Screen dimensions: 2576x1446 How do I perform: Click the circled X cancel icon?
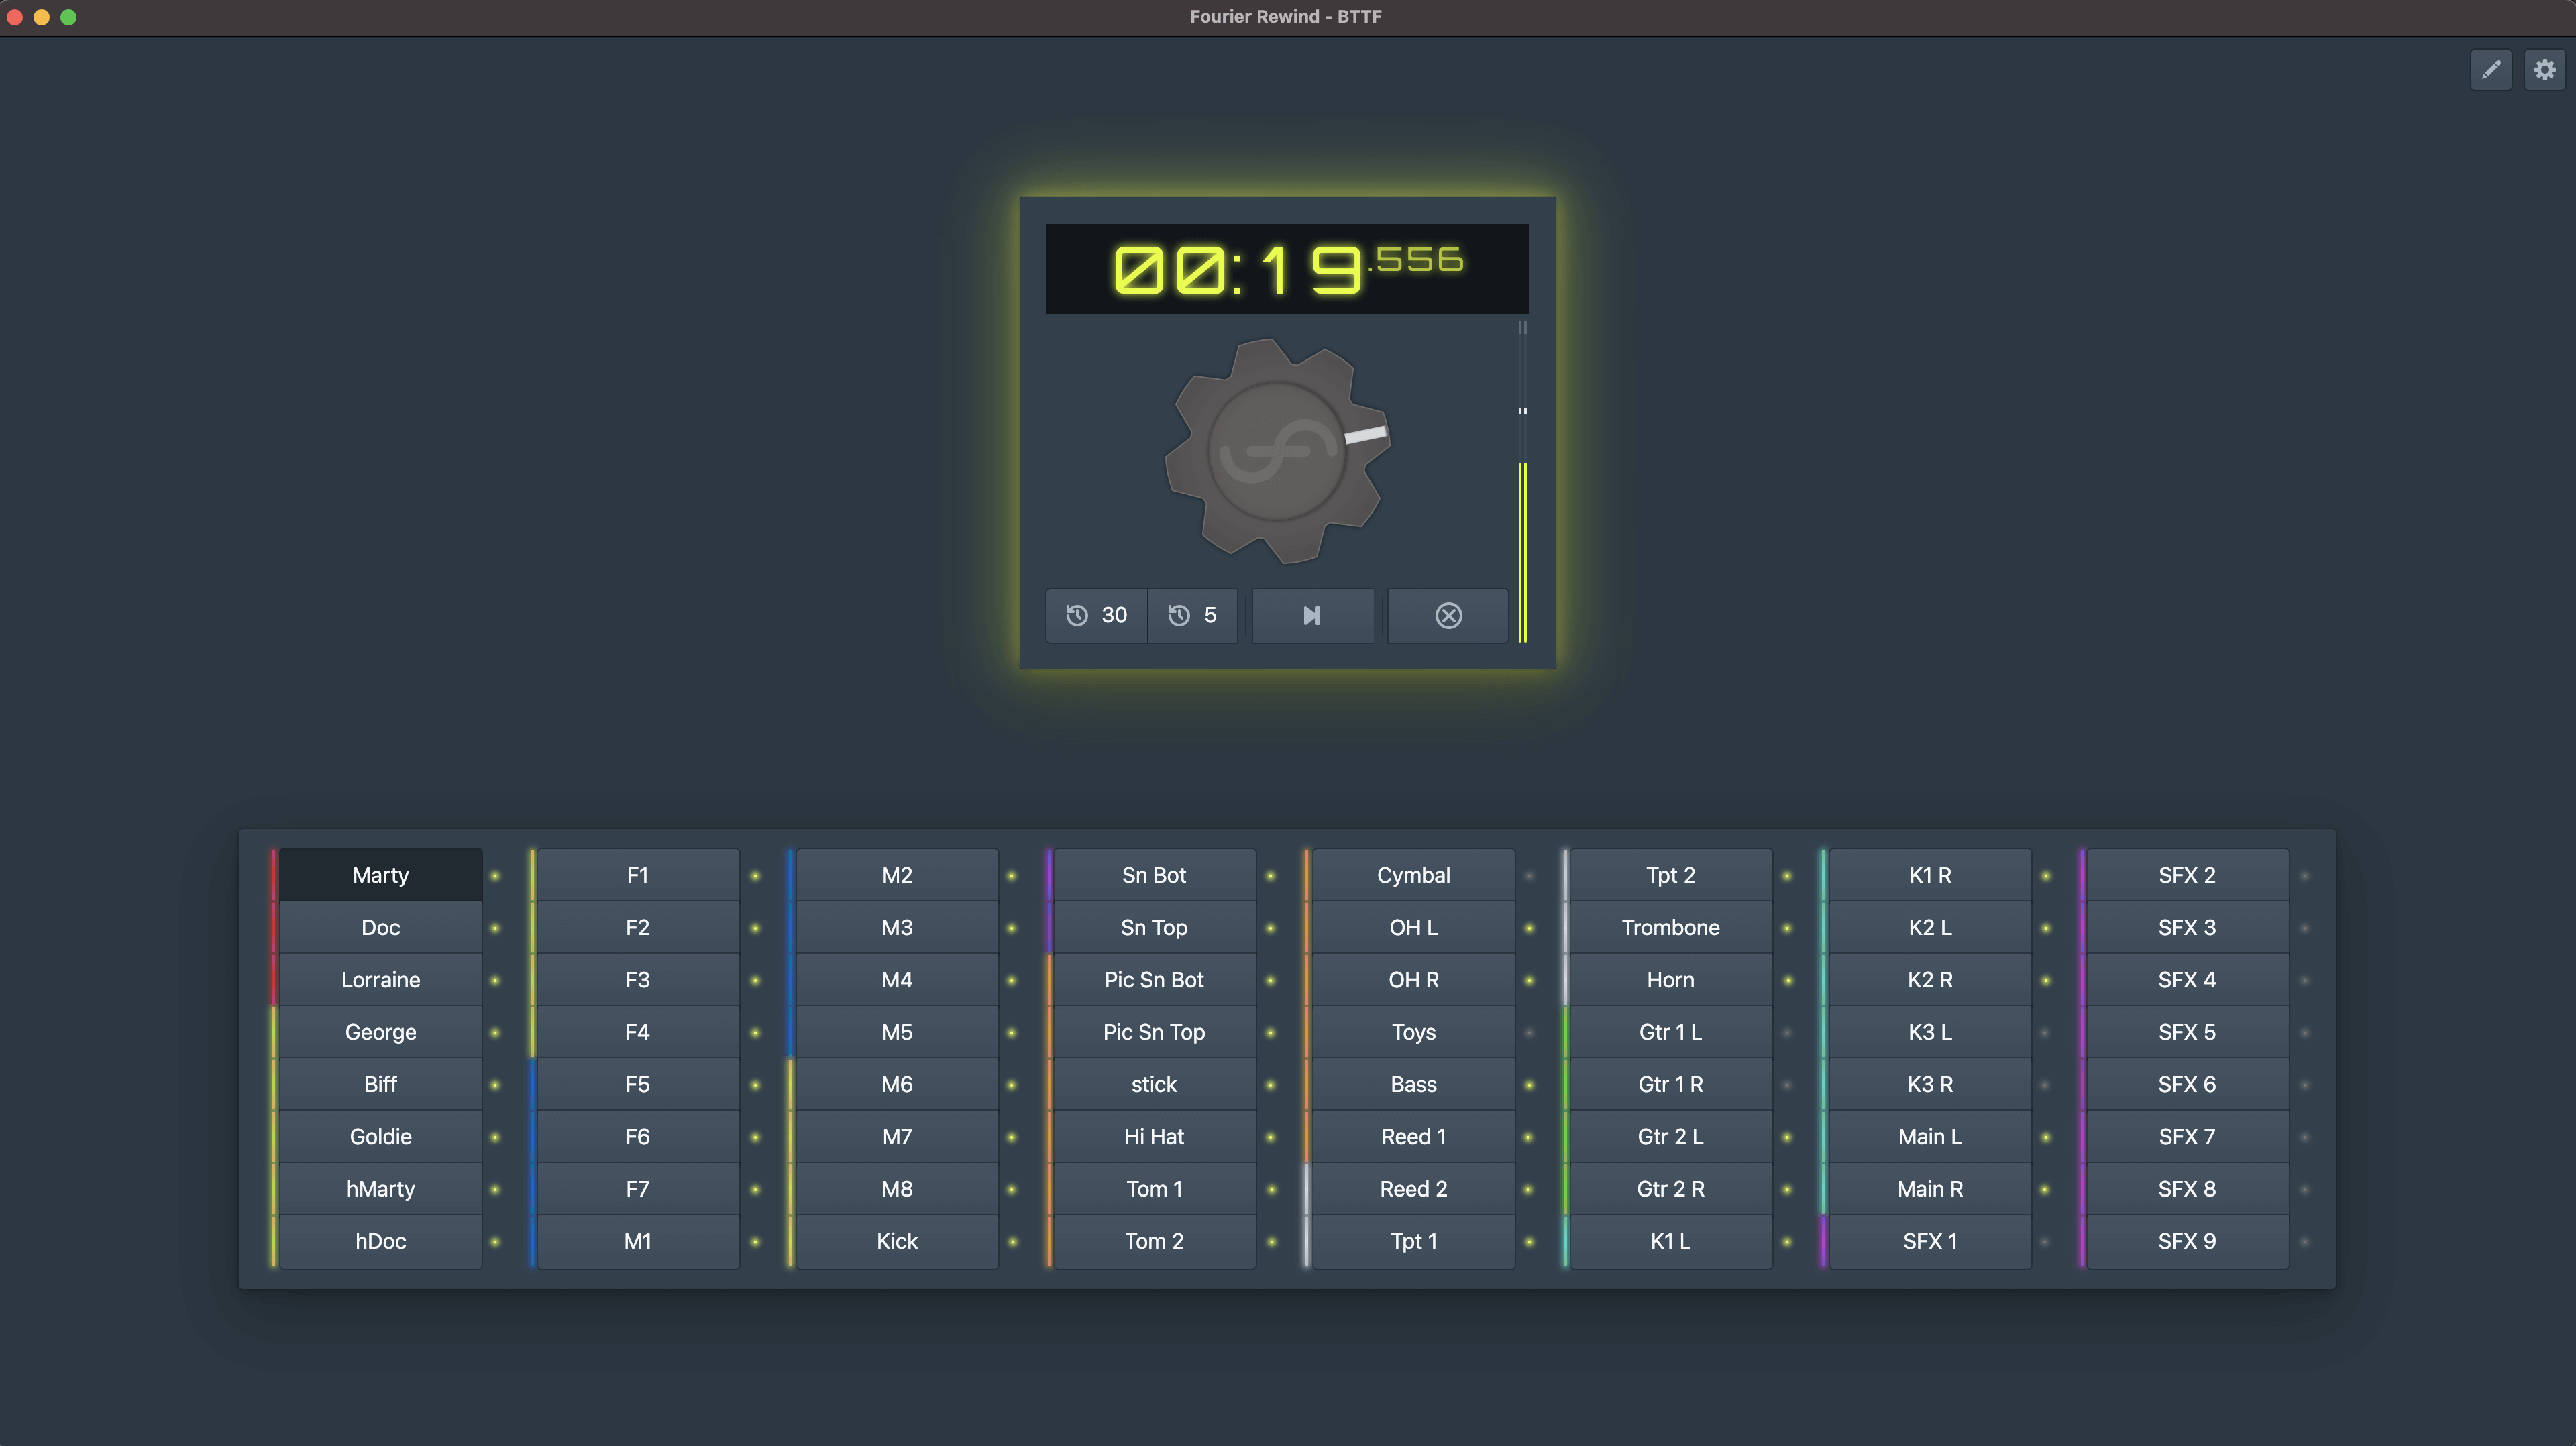1448,615
